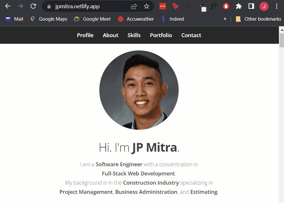Bookmark this tab with the star icon
Viewport: 284px width, 203px height.
[x=147, y=7]
